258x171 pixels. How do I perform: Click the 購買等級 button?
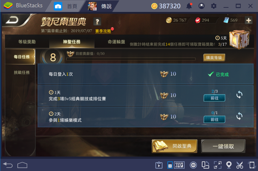coord(214,58)
